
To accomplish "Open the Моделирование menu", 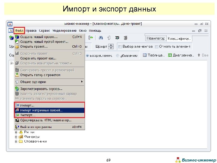I will [64, 30].
